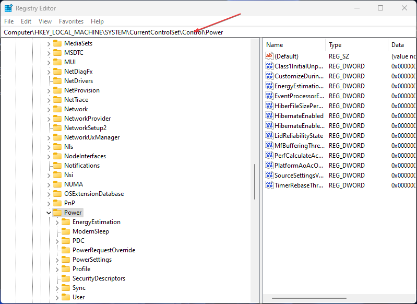Select the NetTrace folder icon

57,100
